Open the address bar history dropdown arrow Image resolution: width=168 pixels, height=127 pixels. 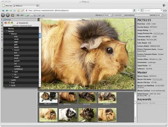tap(138, 10)
